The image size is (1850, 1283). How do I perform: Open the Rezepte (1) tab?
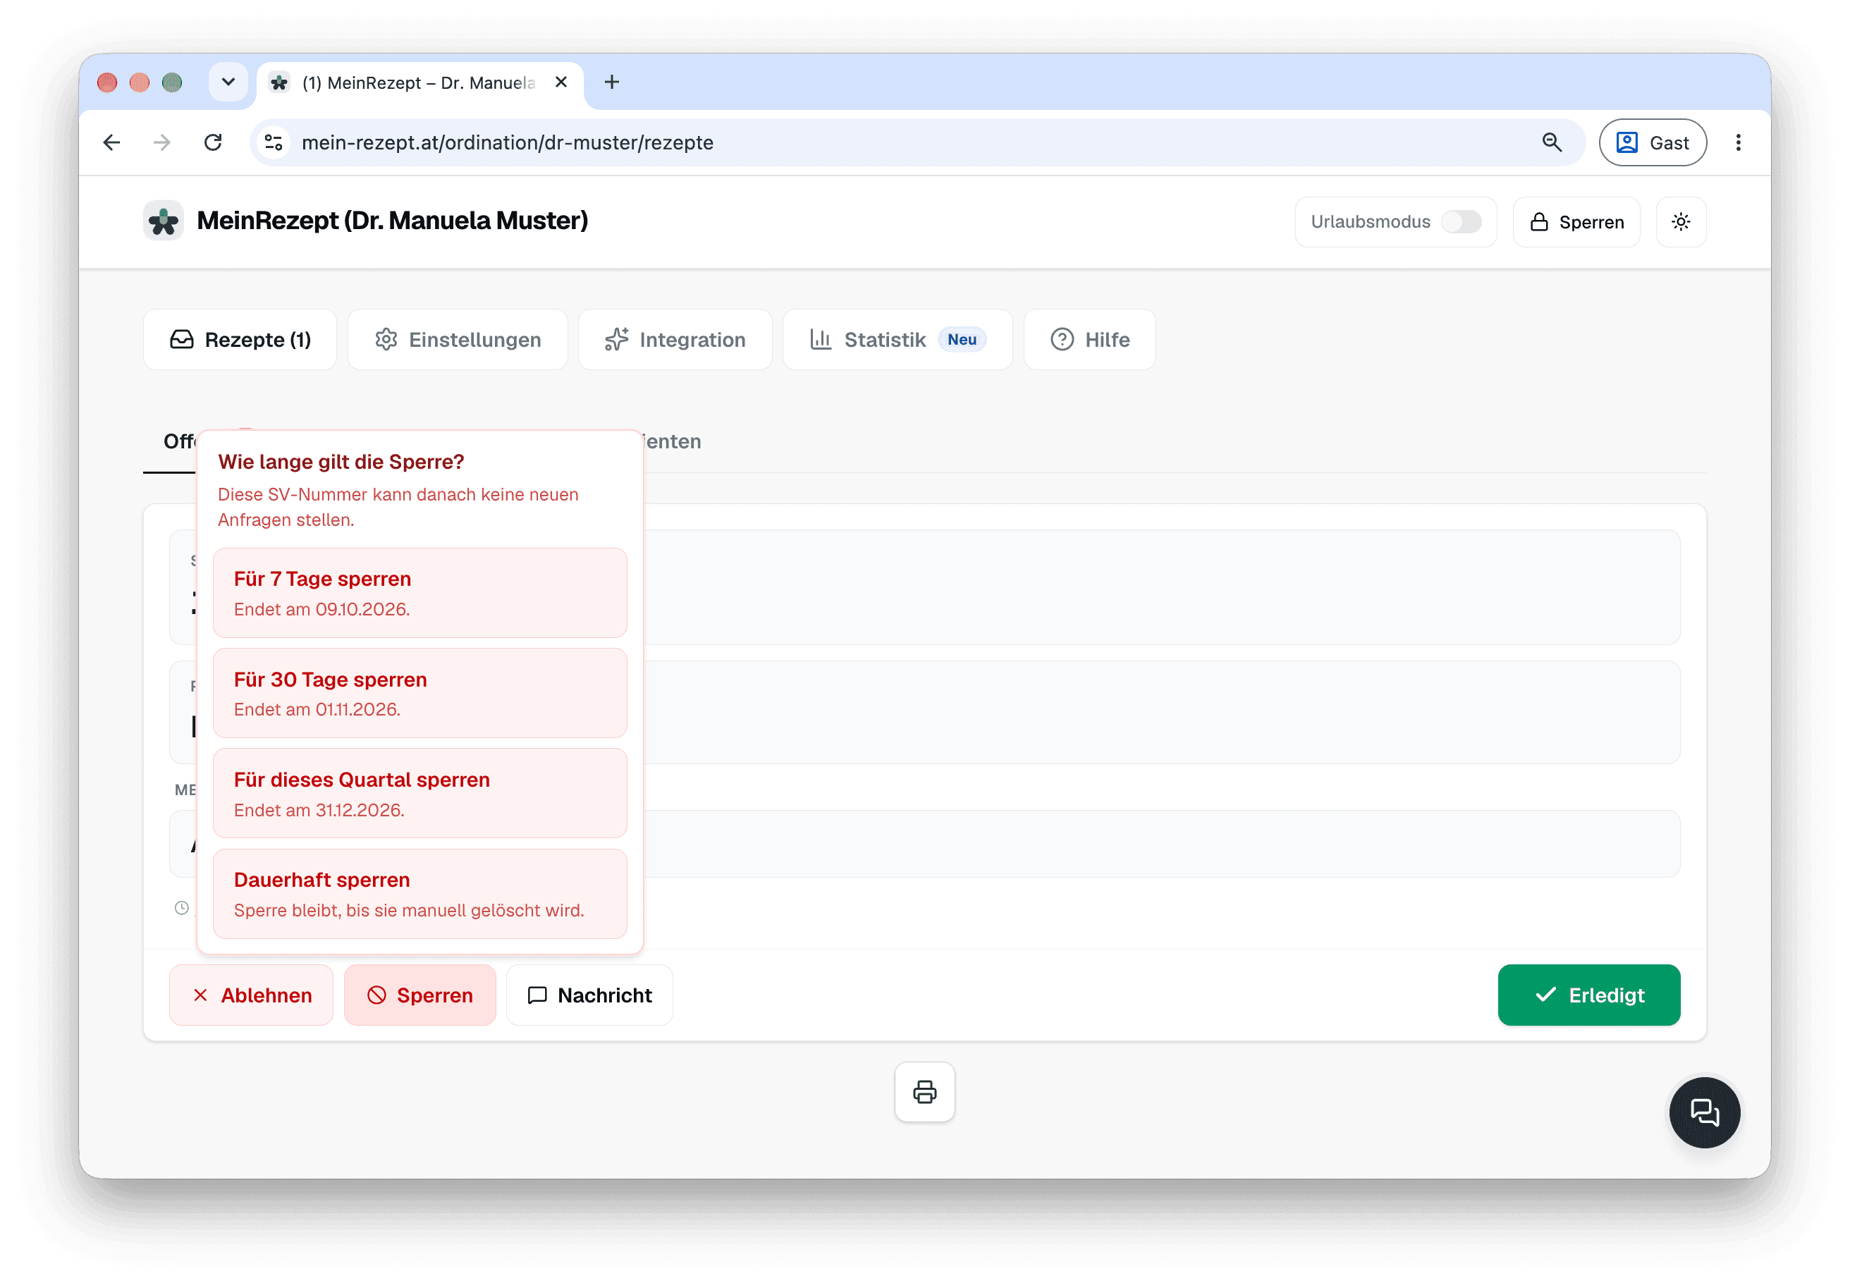[240, 339]
